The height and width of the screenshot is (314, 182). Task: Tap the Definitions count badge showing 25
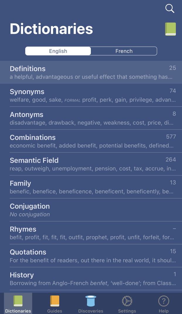pos(173,68)
